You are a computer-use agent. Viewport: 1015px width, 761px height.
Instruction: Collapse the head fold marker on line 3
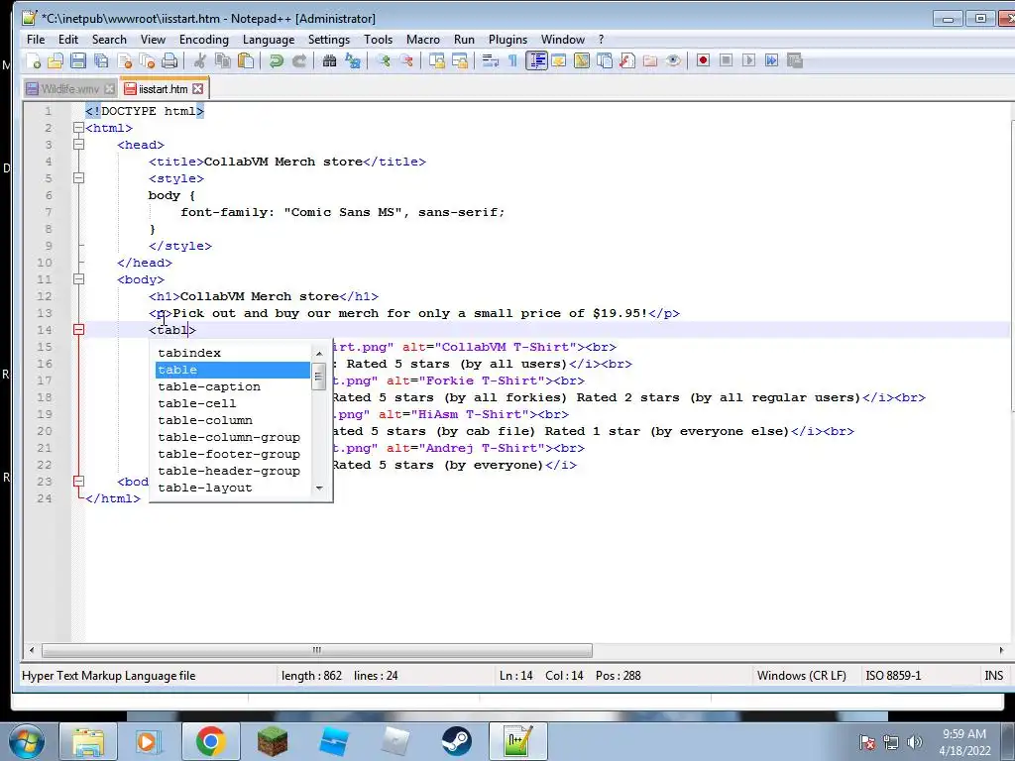78,145
